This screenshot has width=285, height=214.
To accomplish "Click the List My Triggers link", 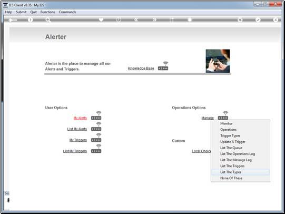I will pos(75,151).
